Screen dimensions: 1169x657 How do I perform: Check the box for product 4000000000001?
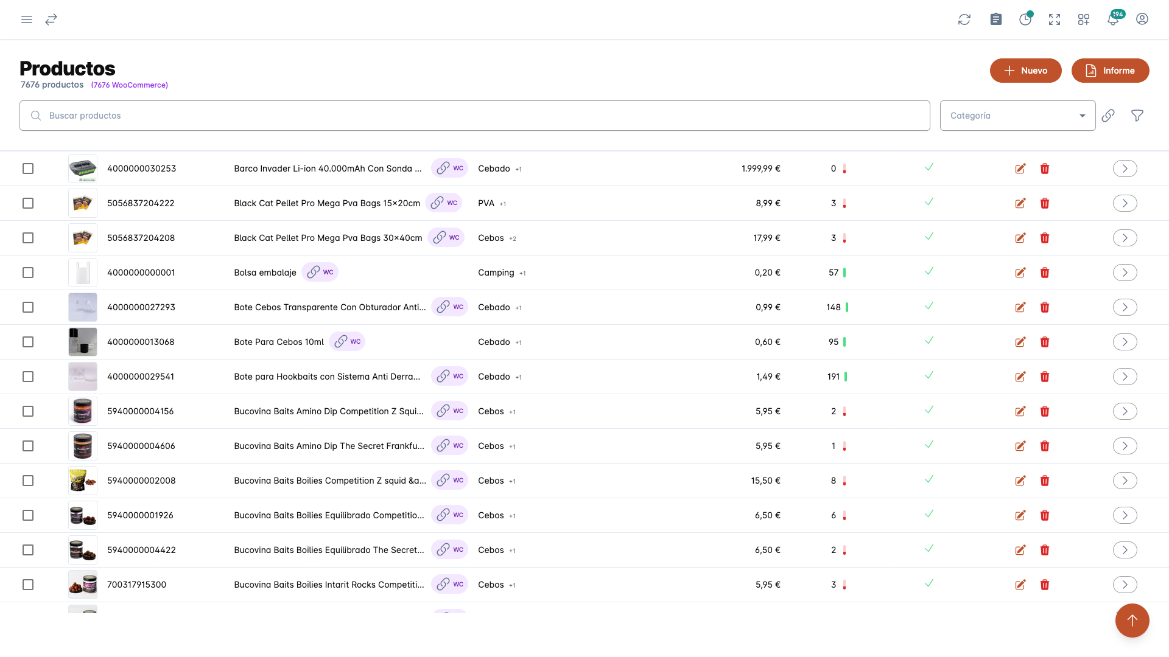[28, 273]
